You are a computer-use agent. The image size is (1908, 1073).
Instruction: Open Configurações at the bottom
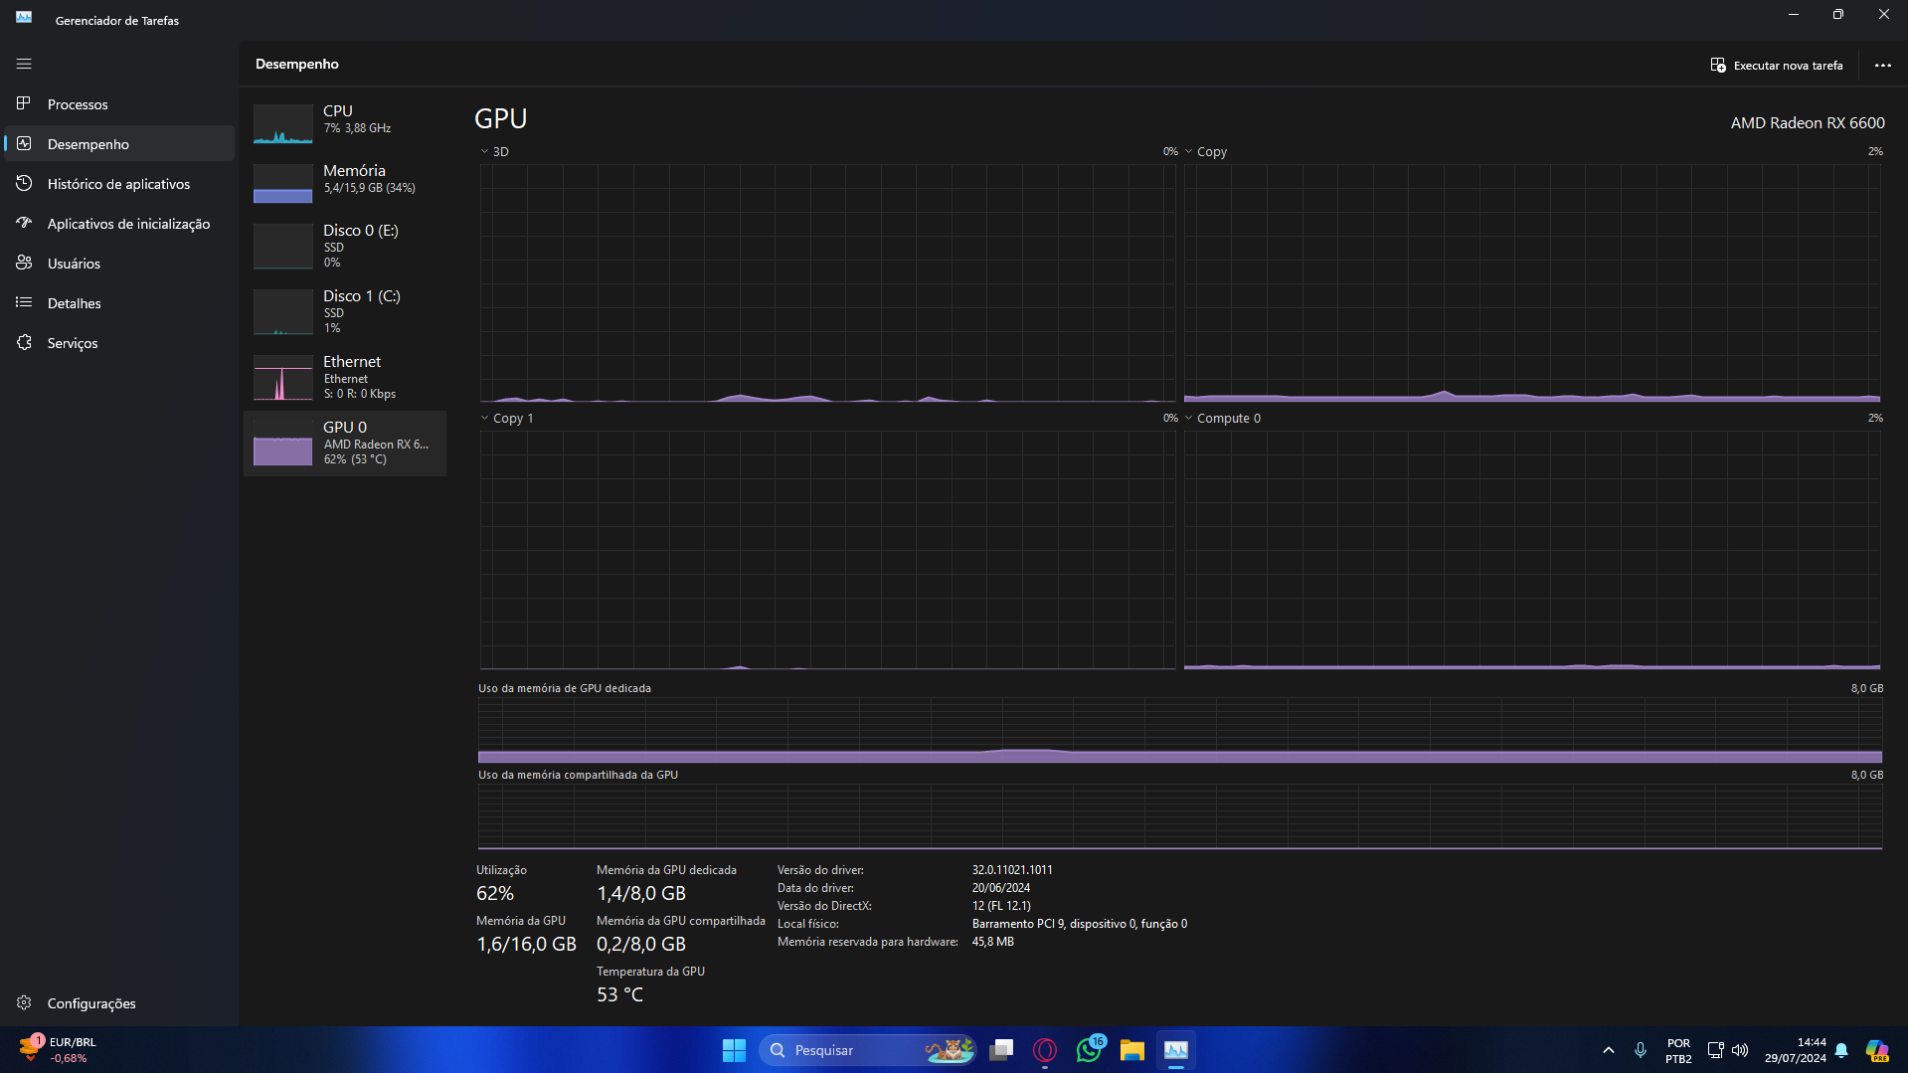click(x=119, y=1003)
